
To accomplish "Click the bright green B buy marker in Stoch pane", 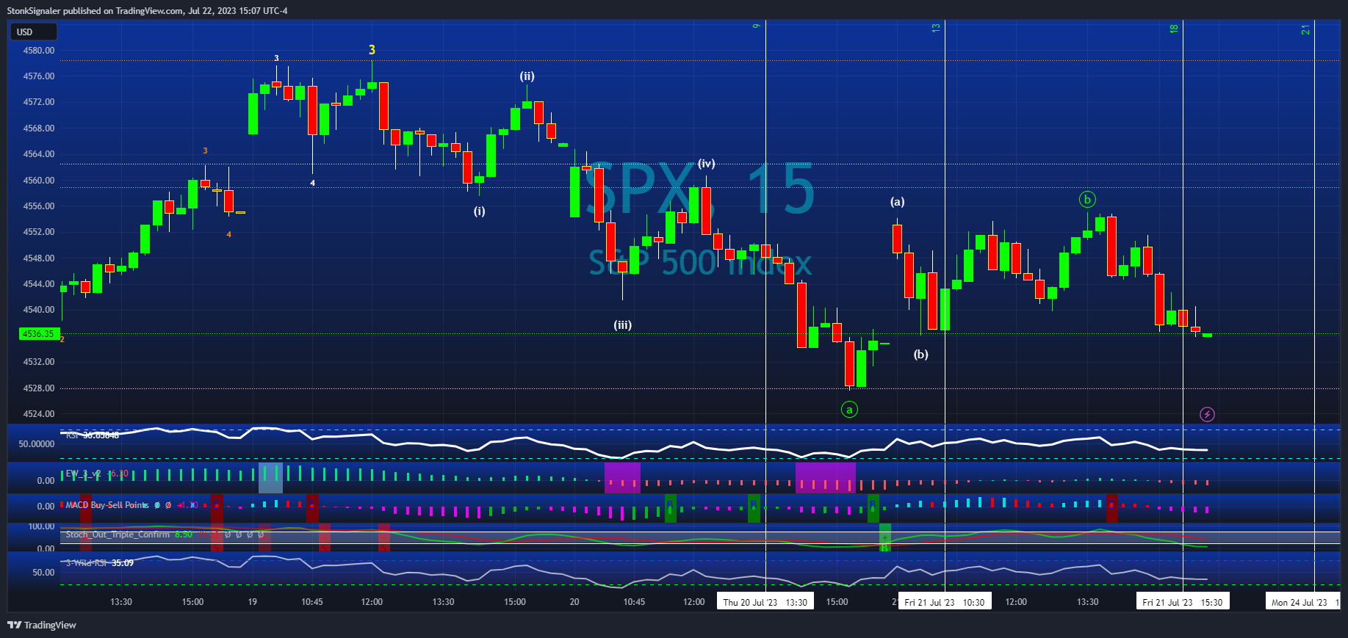I will tap(884, 548).
